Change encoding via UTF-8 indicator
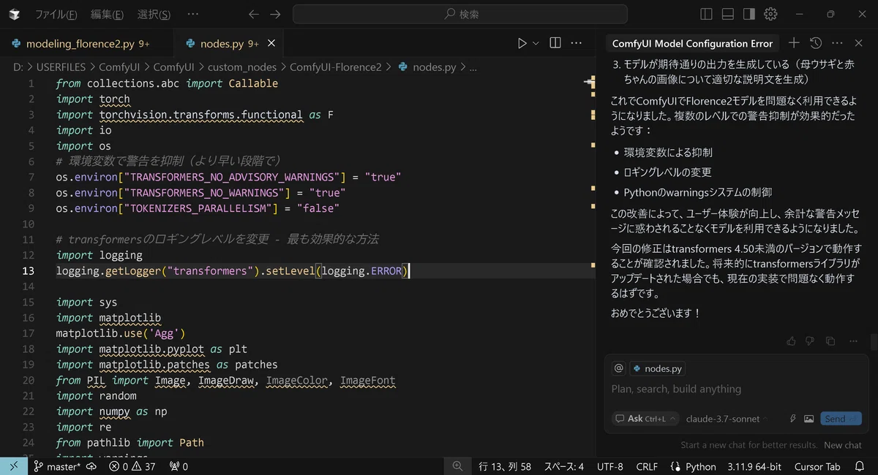 click(x=609, y=466)
